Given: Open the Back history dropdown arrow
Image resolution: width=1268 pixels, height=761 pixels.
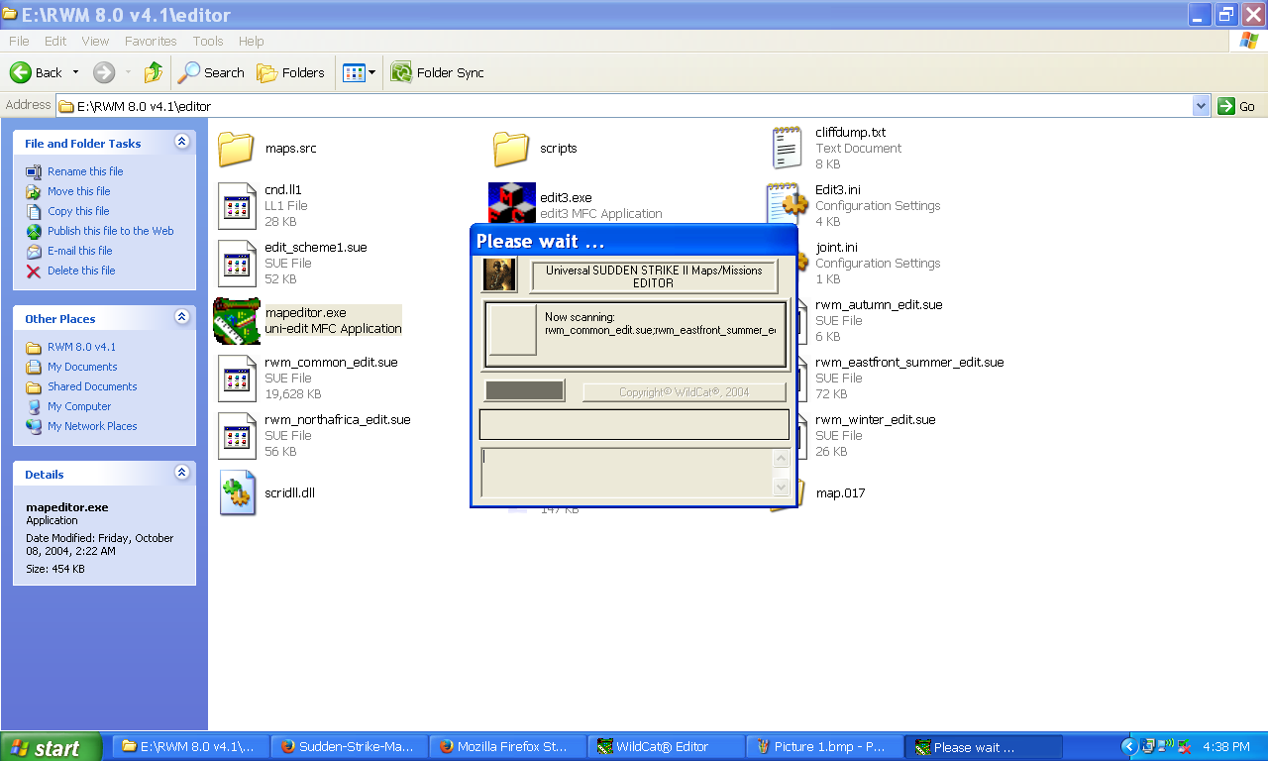Looking at the screenshot, I should pos(75,72).
